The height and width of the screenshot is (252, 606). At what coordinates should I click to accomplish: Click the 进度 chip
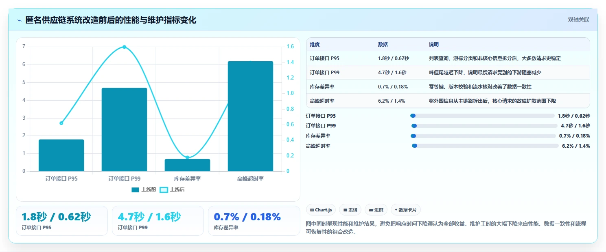376,210
